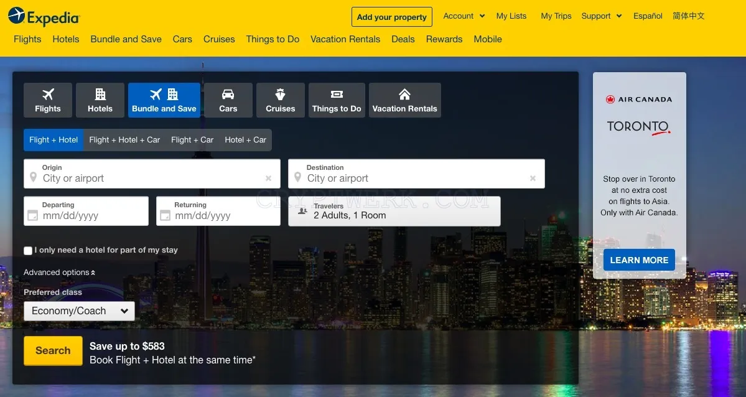This screenshot has width=746, height=397.
Task: Clear the Destination field with the x icon
Action: click(533, 178)
